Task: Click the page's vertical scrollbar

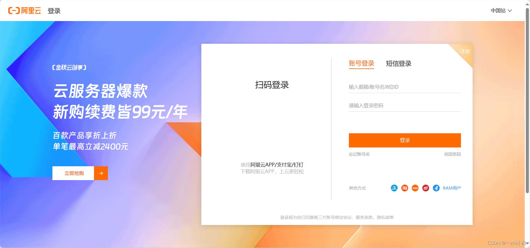Action: [x=527, y=100]
